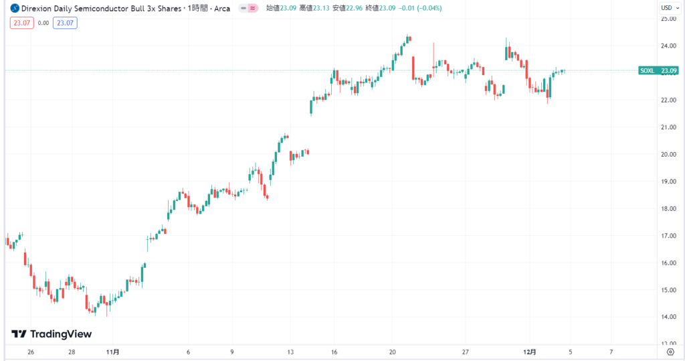
Task: Click the 27 date axis label
Action: point(466,352)
